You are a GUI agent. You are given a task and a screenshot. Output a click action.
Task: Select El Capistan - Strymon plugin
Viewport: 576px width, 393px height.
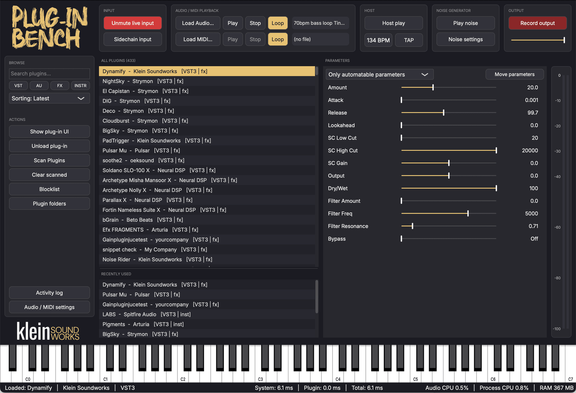click(207, 91)
